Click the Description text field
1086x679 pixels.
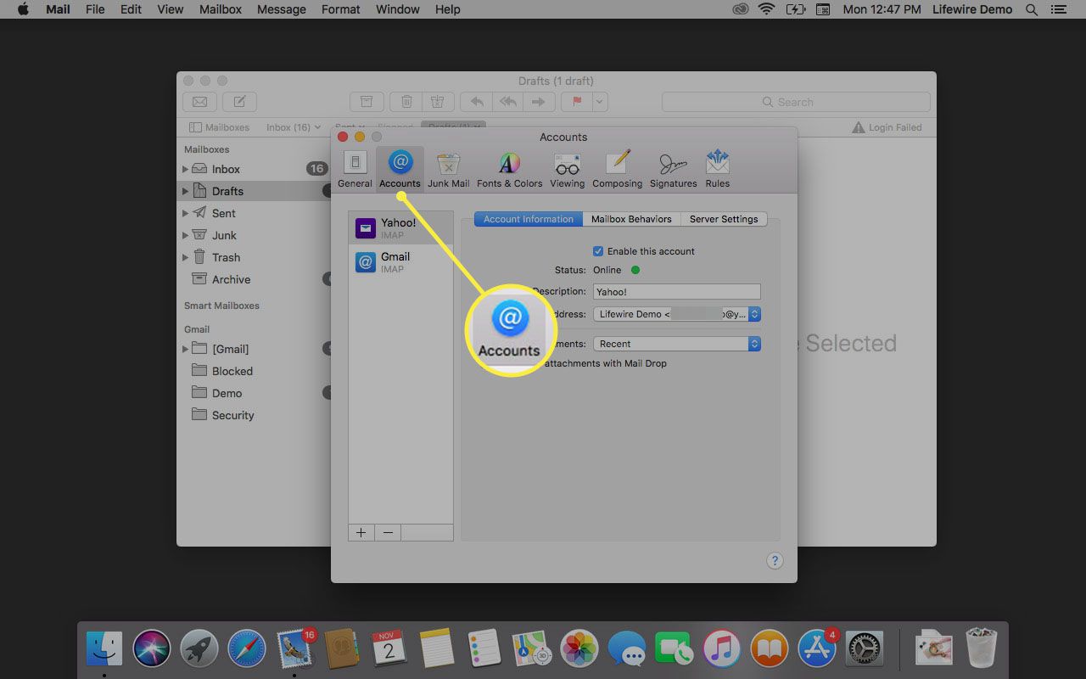coord(676,292)
